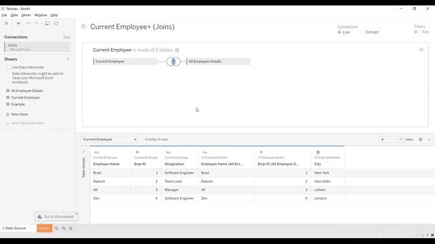Click the chevron right of gear icon
This screenshot has height=244, width=435.
[x=429, y=140]
